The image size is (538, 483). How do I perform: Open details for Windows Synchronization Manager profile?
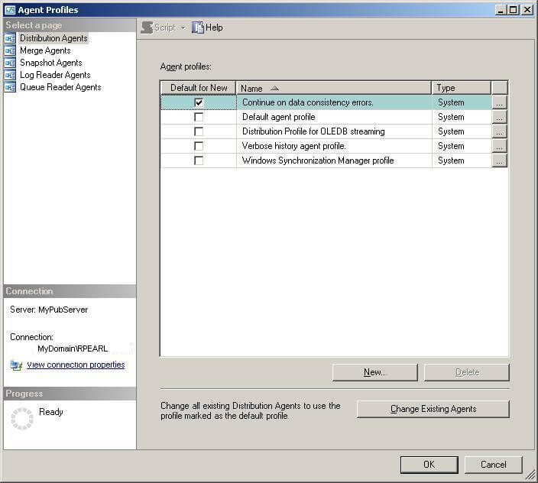(x=500, y=160)
